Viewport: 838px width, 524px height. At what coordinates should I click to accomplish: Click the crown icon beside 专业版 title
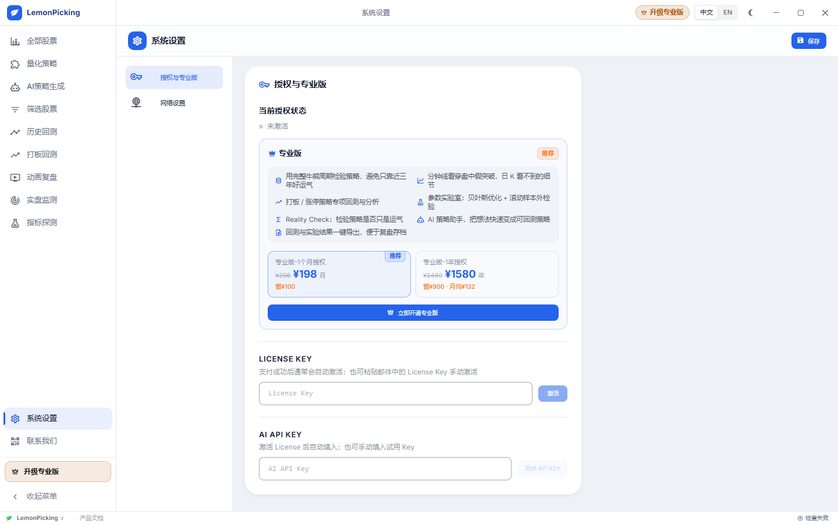272,154
